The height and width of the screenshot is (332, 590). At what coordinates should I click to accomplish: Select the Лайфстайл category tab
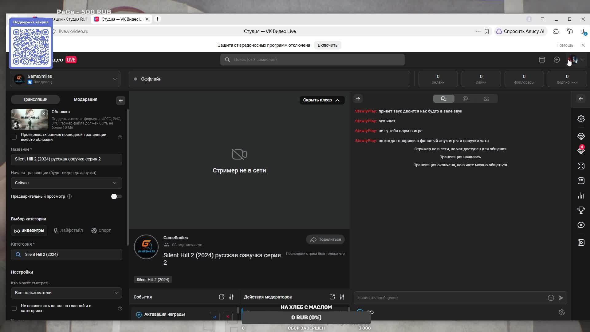[x=68, y=230]
